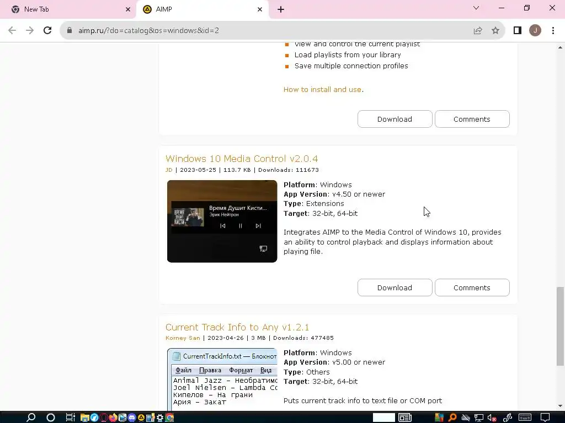Open the tab search chevron
The image size is (565, 423).
pyautogui.click(x=476, y=8)
